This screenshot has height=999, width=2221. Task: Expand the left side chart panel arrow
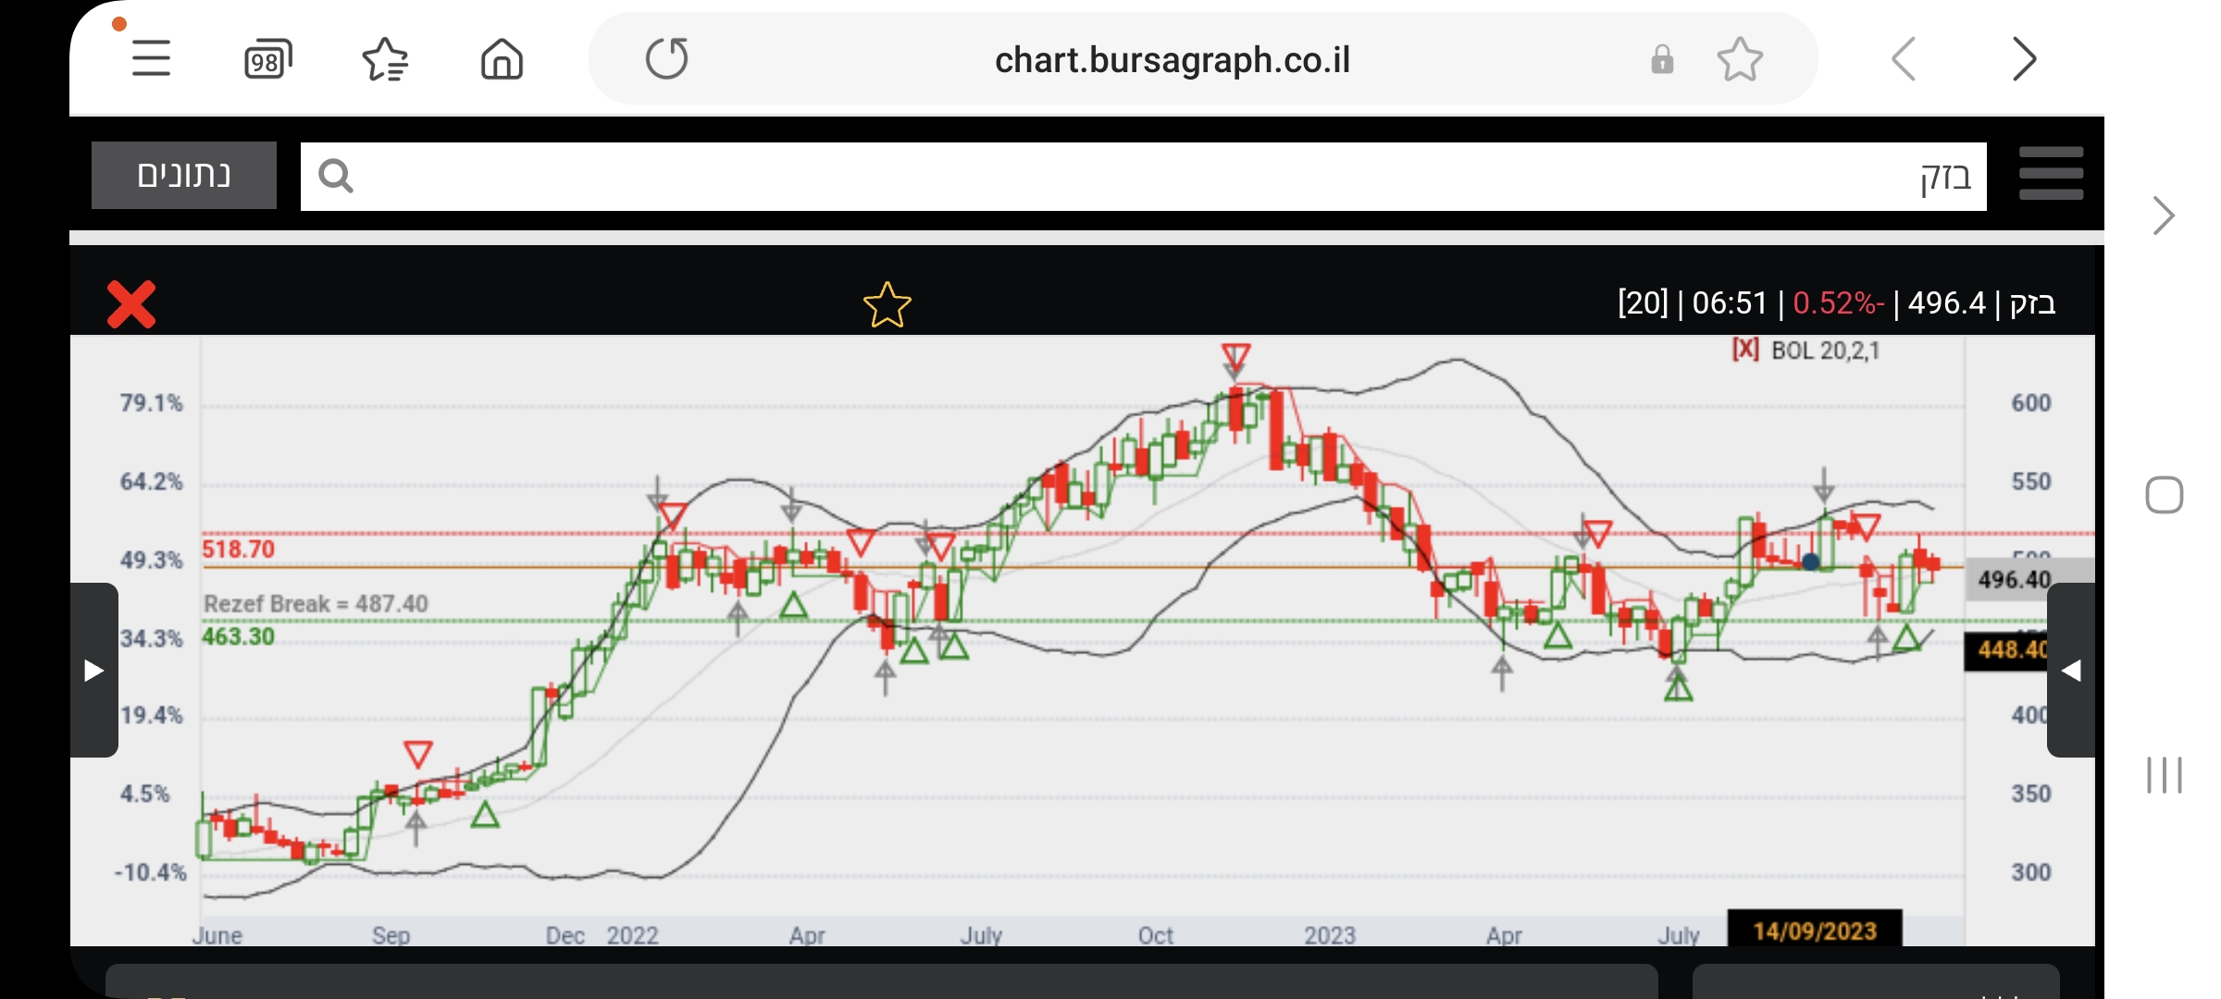pyautogui.click(x=93, y=670)
